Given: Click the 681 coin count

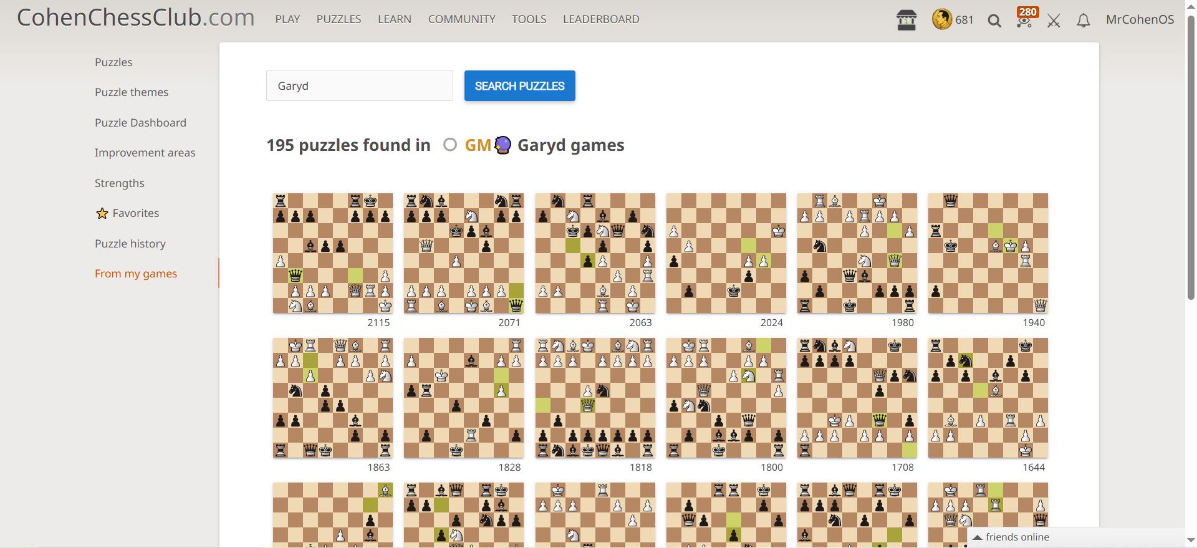Looking at the screenshot, I should click(964, 20).
